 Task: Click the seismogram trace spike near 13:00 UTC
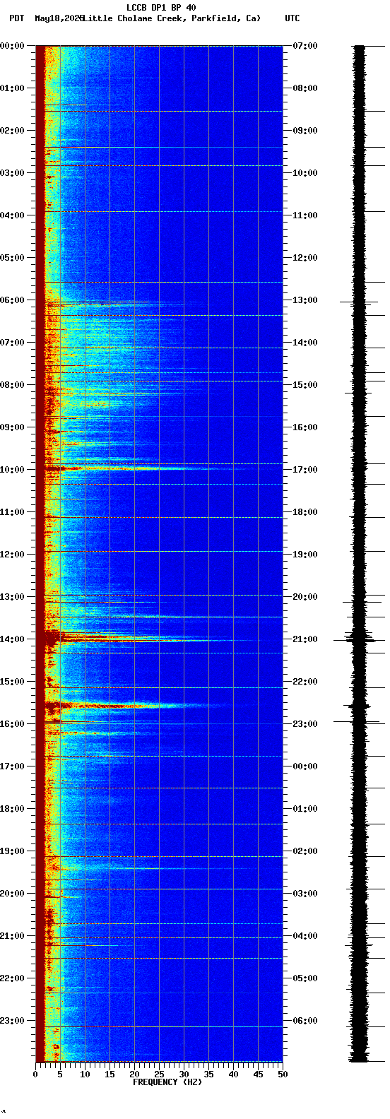click(x=359, y=302)
